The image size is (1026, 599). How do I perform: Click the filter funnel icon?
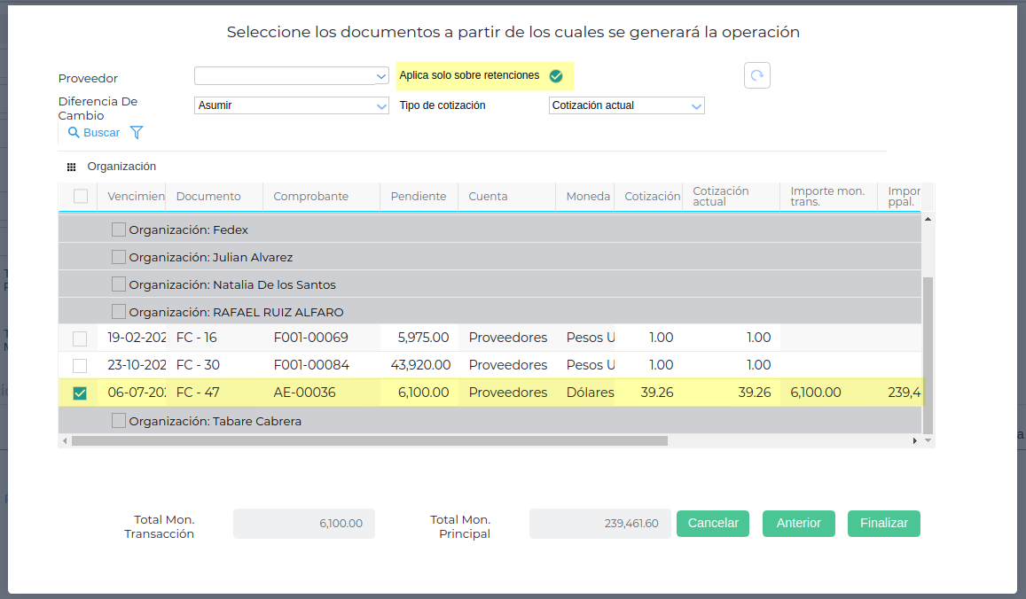[x=137, y=133]
